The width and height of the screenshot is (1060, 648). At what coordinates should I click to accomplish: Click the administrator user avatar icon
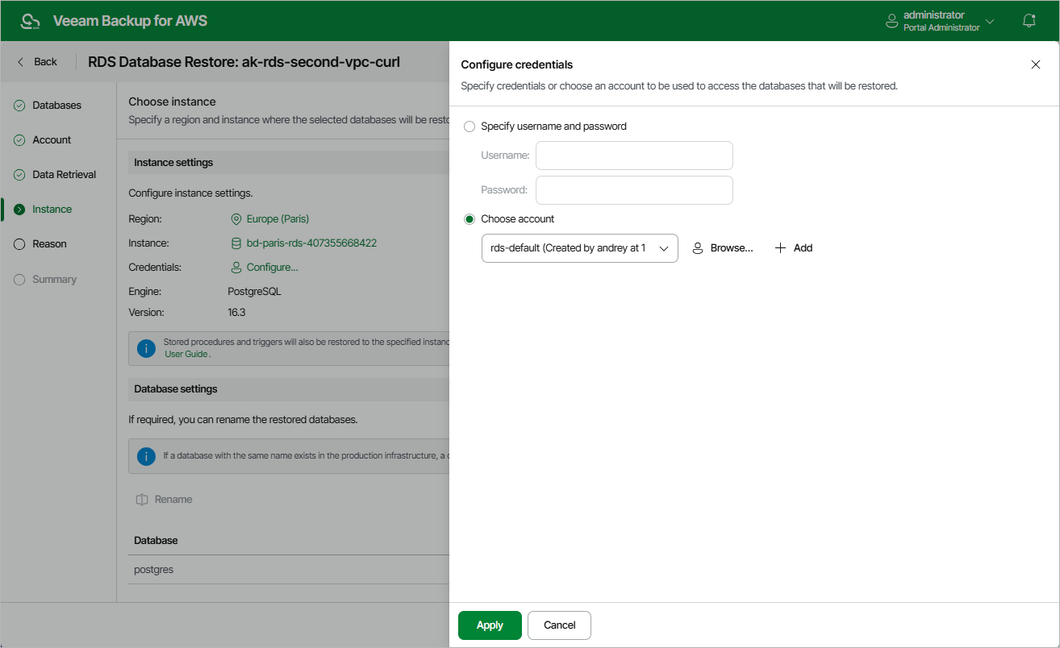[x=892, y=21]
